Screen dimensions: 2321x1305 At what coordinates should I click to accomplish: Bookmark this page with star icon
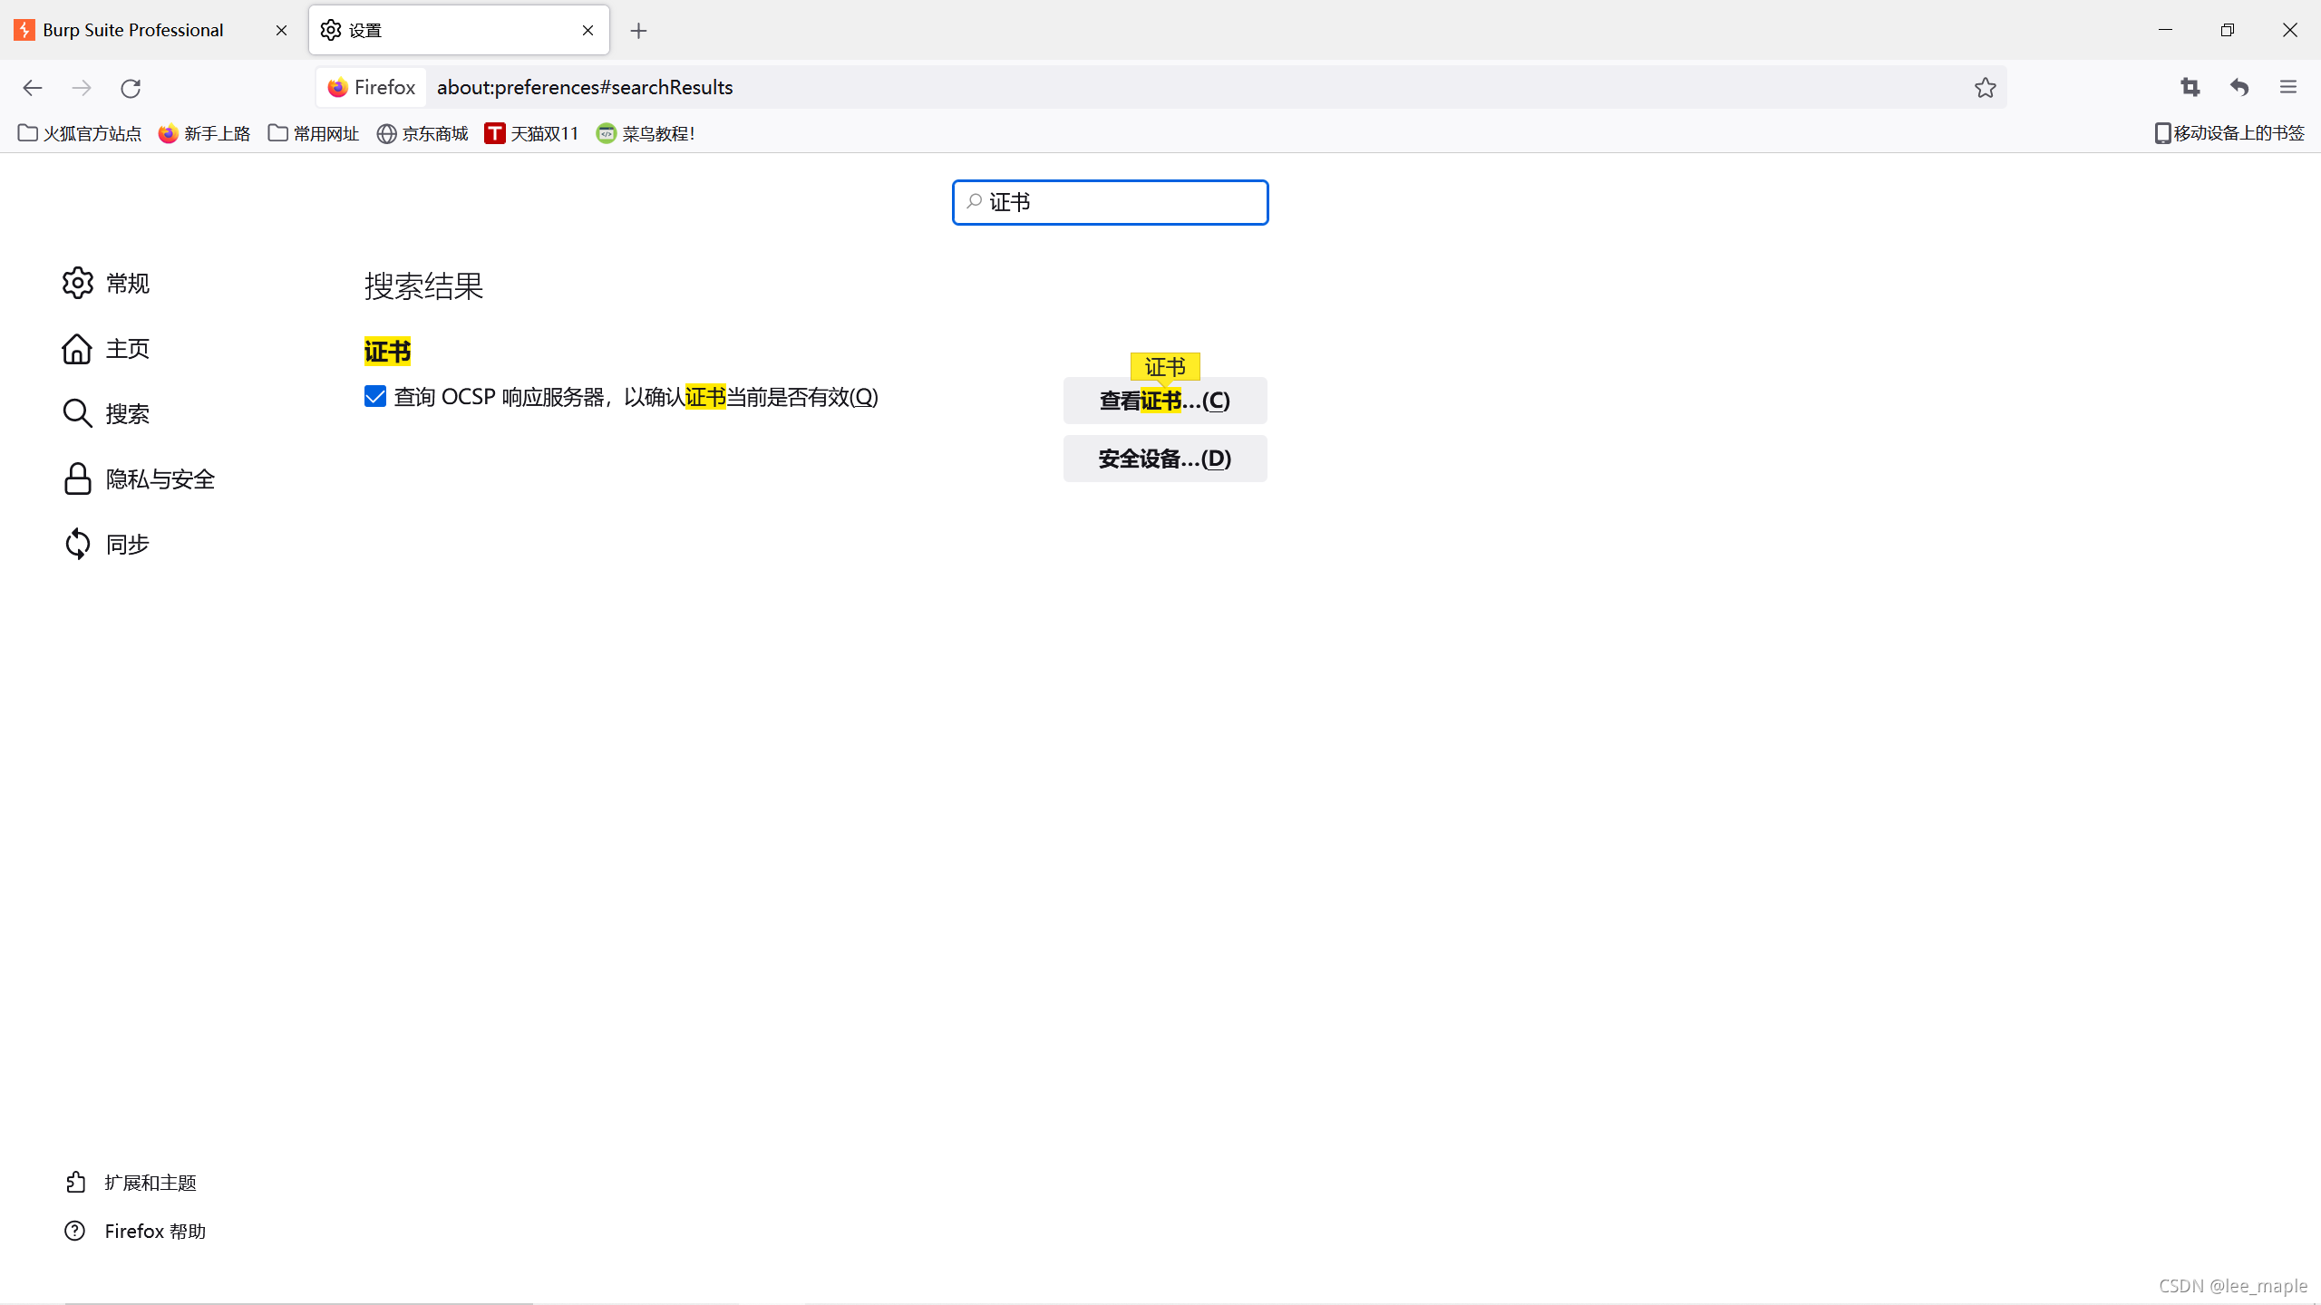tap(1986, 88)
